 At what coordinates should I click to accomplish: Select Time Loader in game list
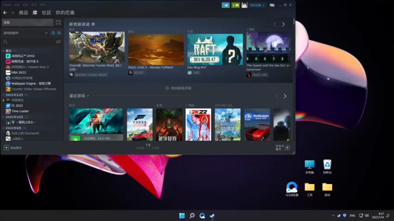pos(20,111)
